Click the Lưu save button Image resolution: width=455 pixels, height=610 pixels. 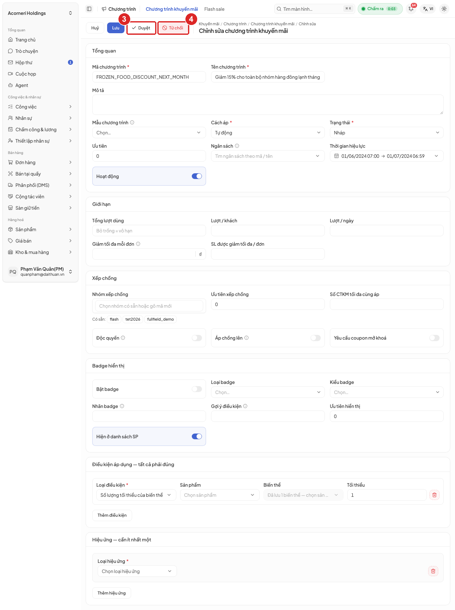tap(116, 28)
